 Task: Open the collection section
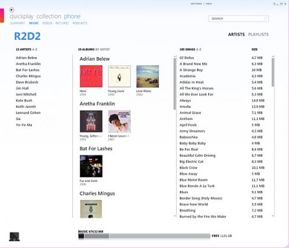pos(49,16)
